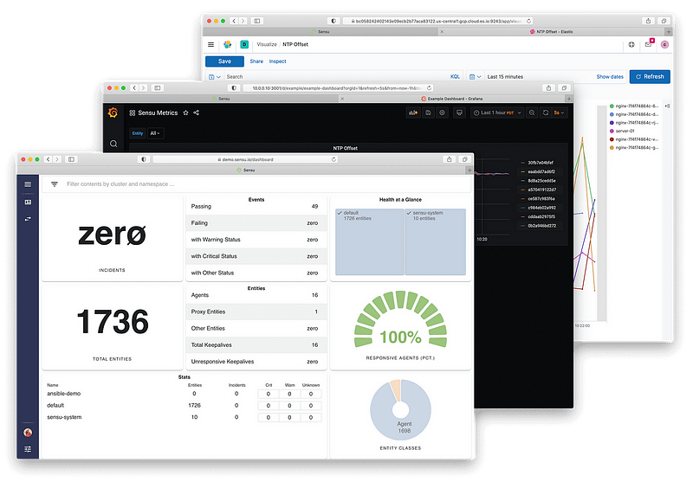Click the Share link in Kibana

click(x=256, y=61)
